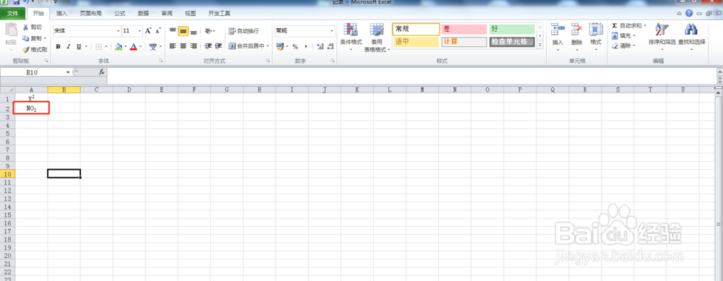The height and width of the screenshot is (281, 723).
Task: Apply the Bad (差) cell style
Action: 464,29
